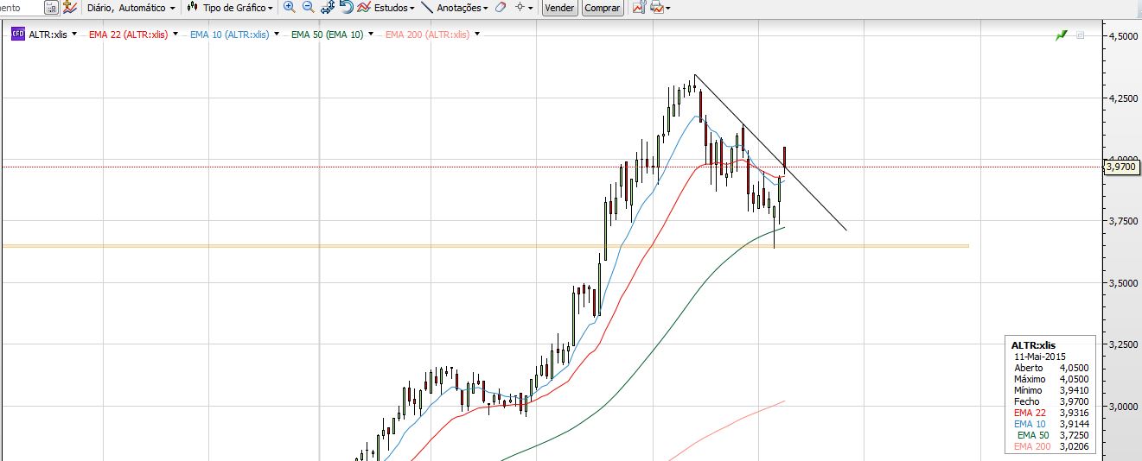This screenshot has width=1142, height=461.
Task: Click the crosshair cursor icon
Action: click(520, 7)
